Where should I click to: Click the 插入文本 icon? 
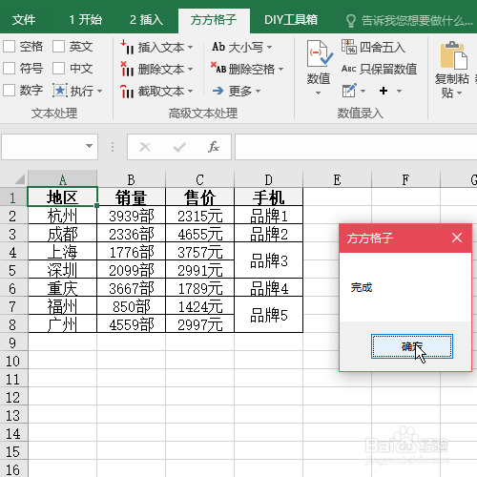pyautogui.click(x=127, y=48)
